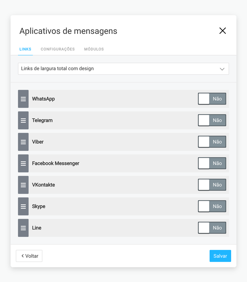Image resolution: width=247 pixels, height=282 pixels.
Task: Toggle the Facebook Messenger switch
Action: [x=212, y=163]
